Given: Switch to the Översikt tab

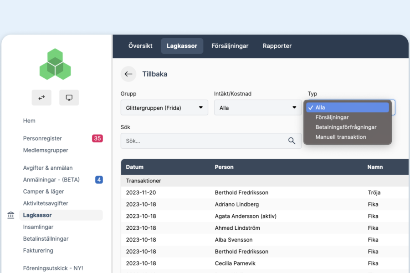Looking at the screenshot, I should click(x=140, y=46).
